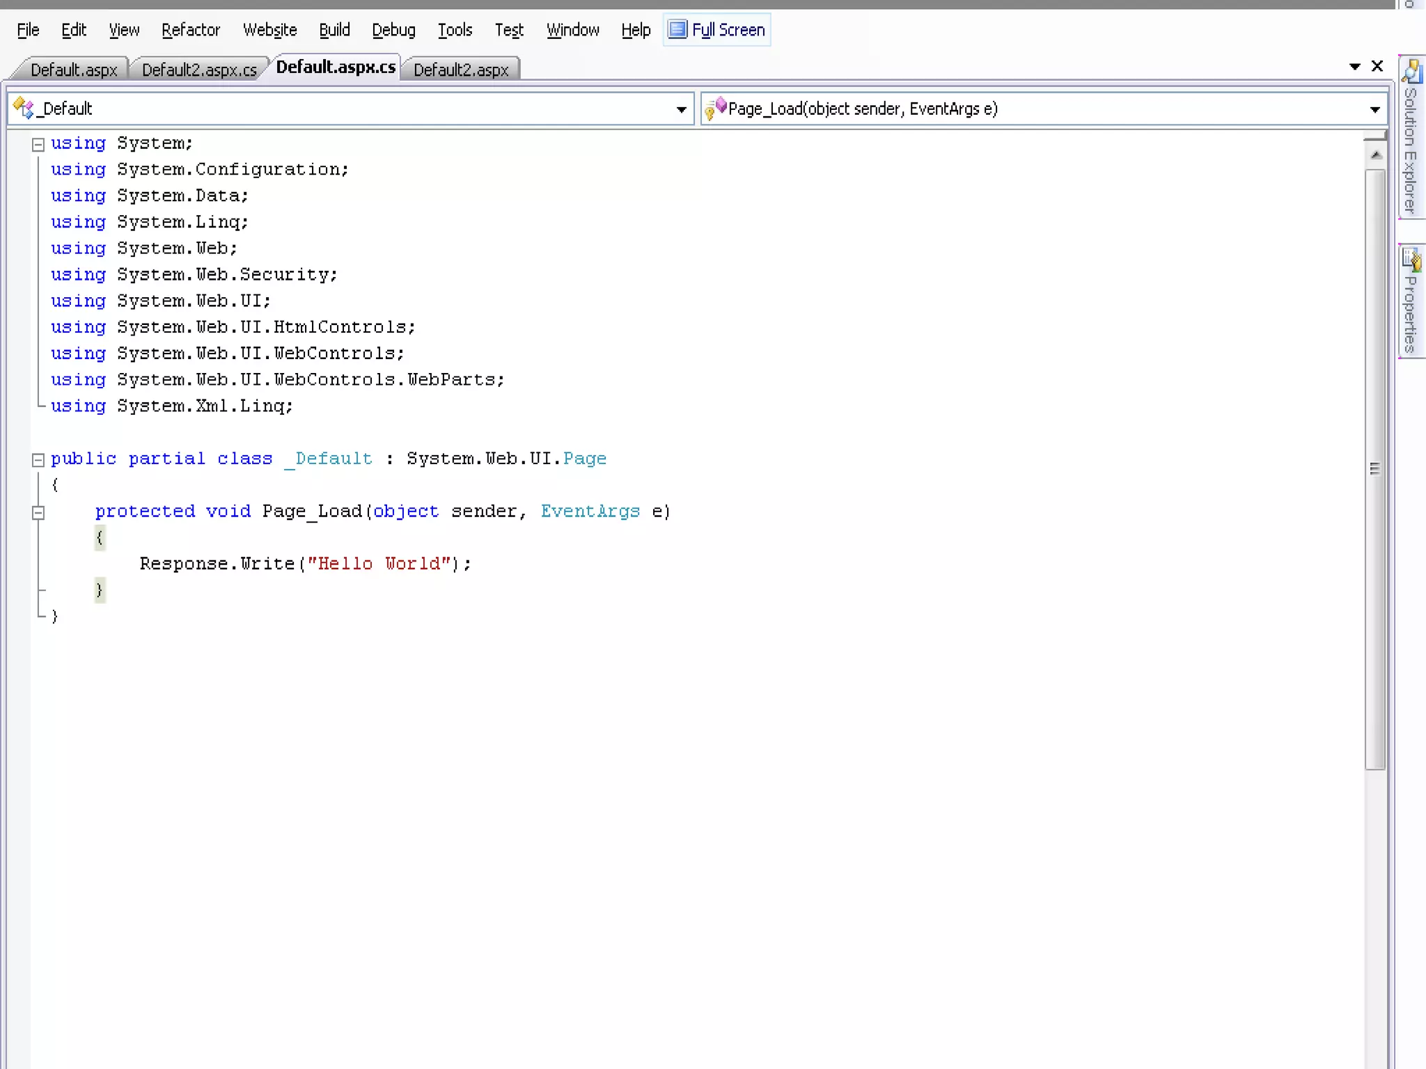Expand the Page_Load members dropdown

1374,109
